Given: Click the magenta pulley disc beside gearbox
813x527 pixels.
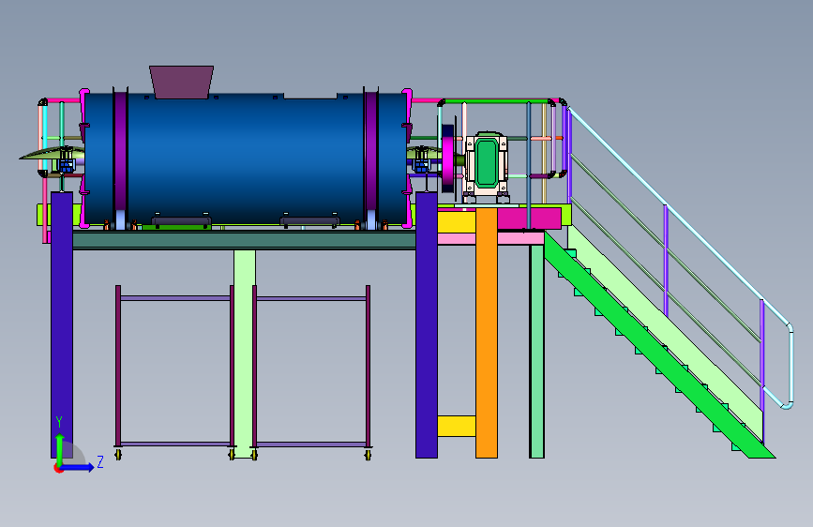Looking at the screenshot, I should point(447,158).
